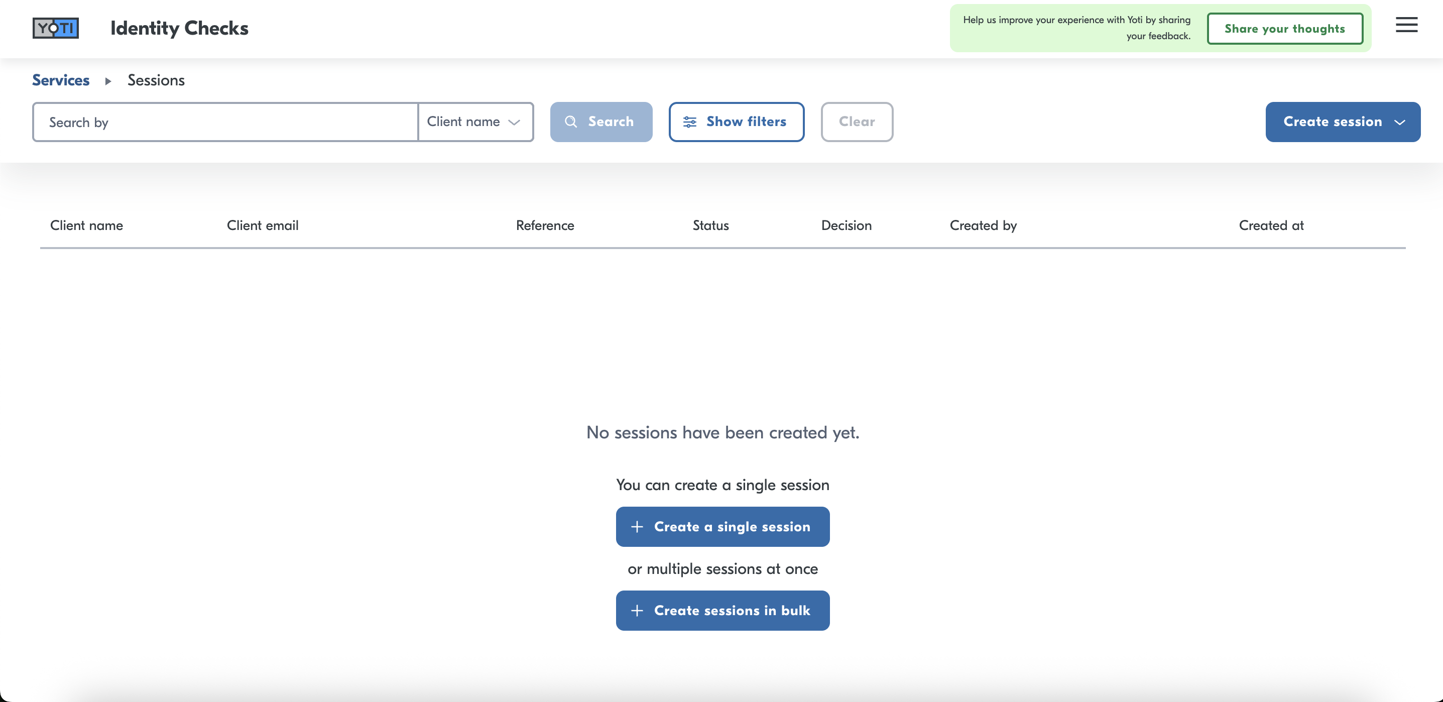Open the Client name search dropdown
This screenshot has height=702, width=1443.
pyautogui.click(x=475, y=122)
